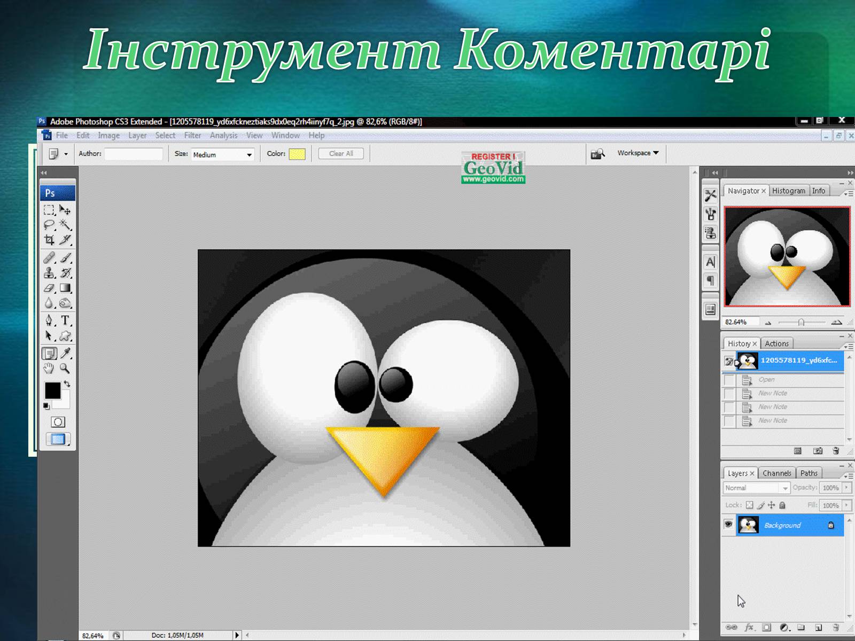The height and width of the screenshot is (641, 855).
Task: Select the Slice tool
Action: [65, 240]
